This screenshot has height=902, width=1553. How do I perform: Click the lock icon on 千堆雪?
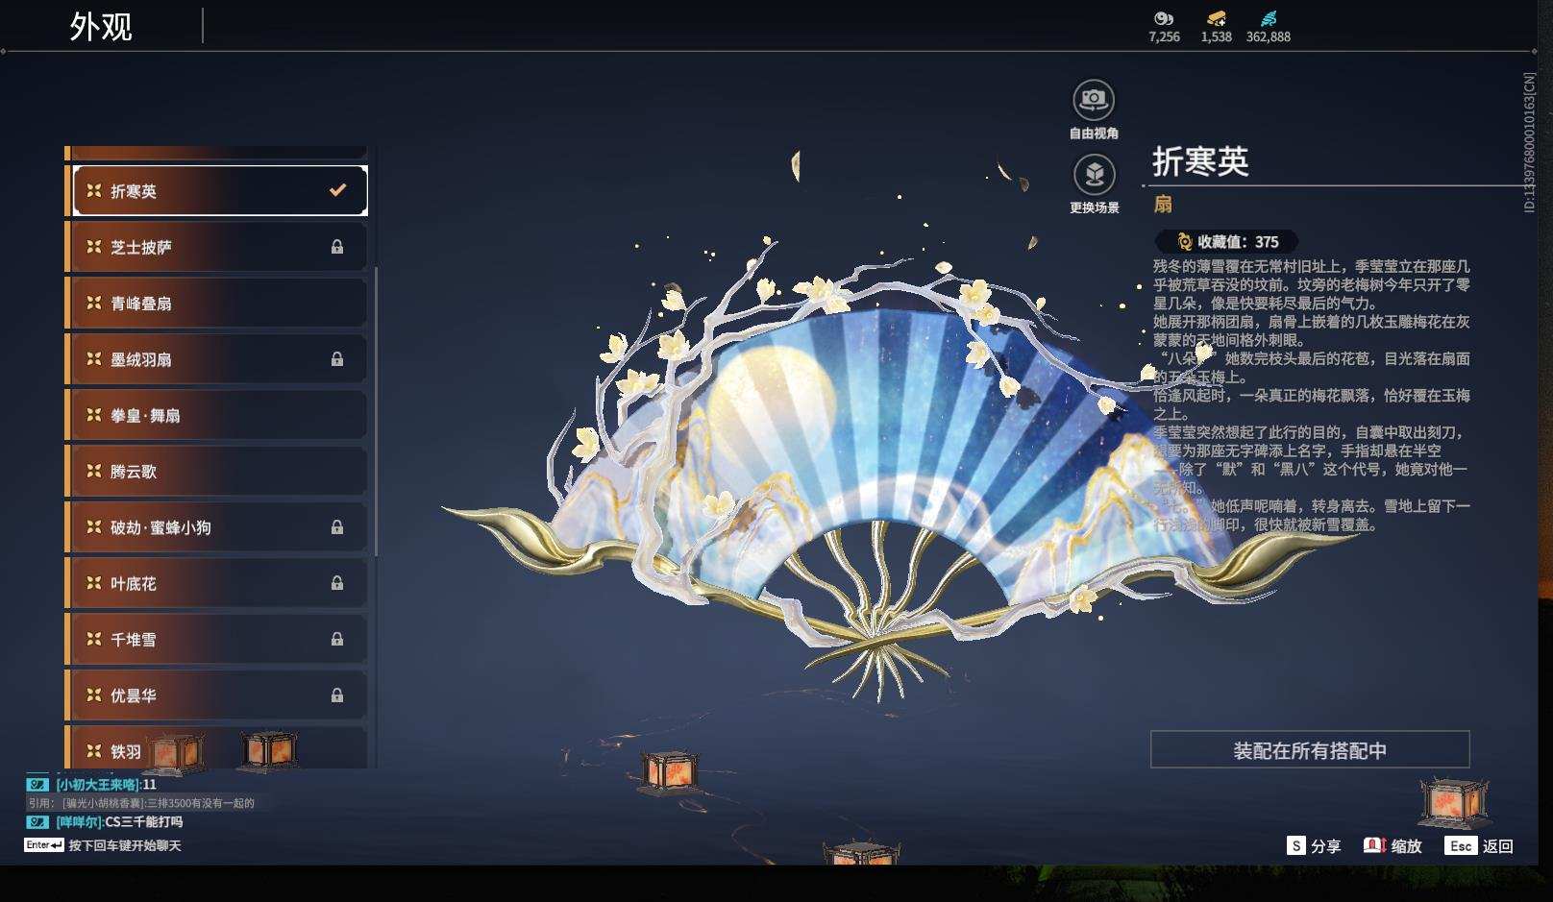click(335, 639)
